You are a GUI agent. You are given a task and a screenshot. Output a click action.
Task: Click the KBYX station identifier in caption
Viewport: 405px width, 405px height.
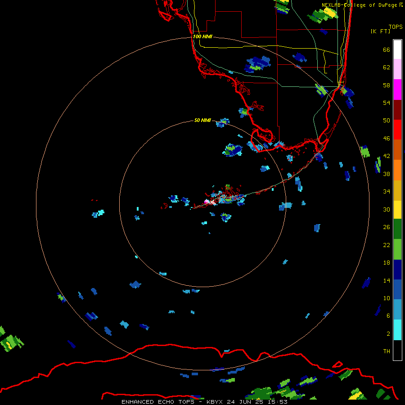coord(214,402)
